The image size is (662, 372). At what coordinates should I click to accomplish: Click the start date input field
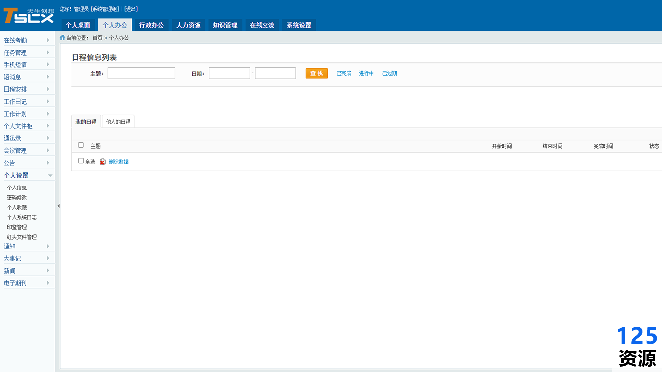[x=229, y=73]
